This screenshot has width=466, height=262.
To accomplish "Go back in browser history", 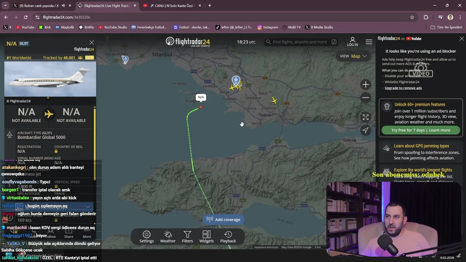I will tap(6, 17).
